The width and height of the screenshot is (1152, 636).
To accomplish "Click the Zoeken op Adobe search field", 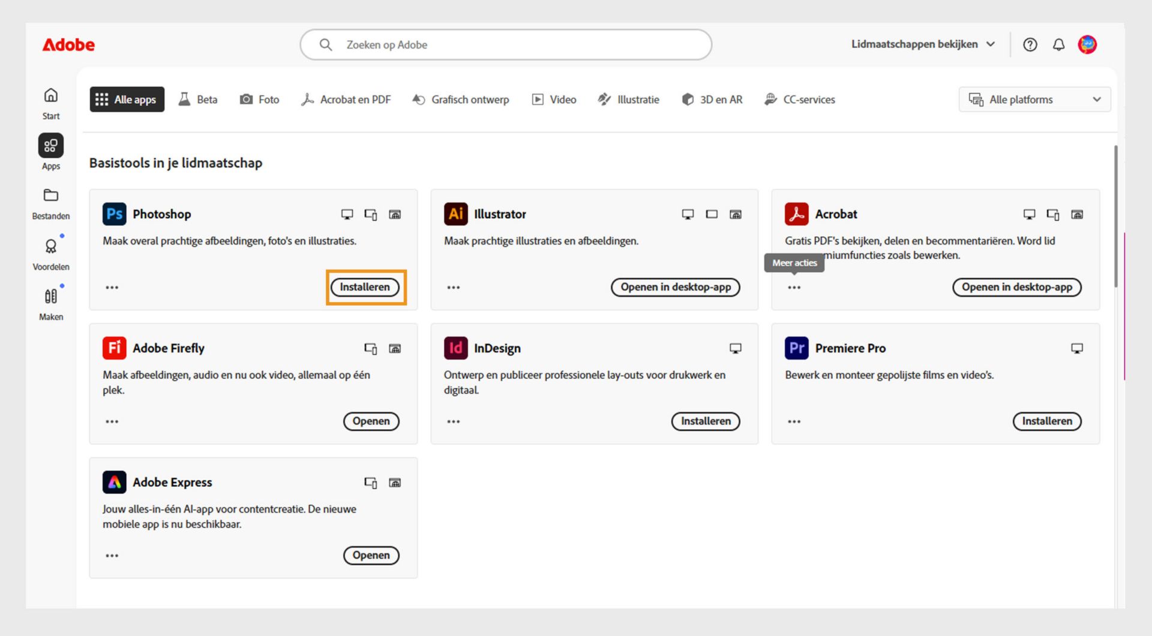I will 505,45.
